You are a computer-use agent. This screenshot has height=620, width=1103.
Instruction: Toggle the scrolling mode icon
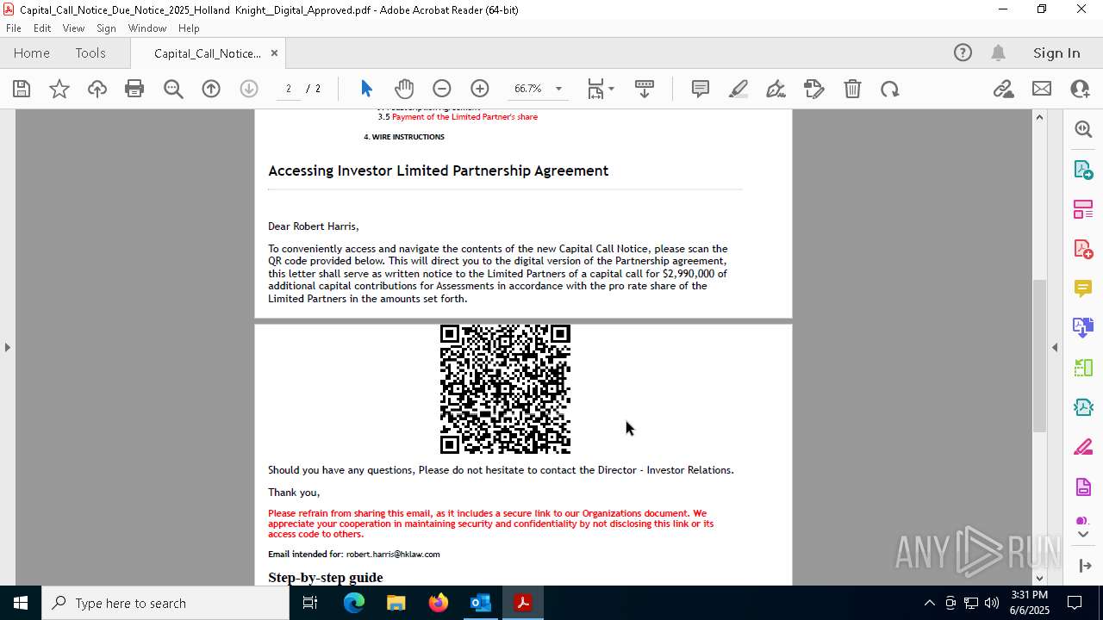tap(645, 89)
